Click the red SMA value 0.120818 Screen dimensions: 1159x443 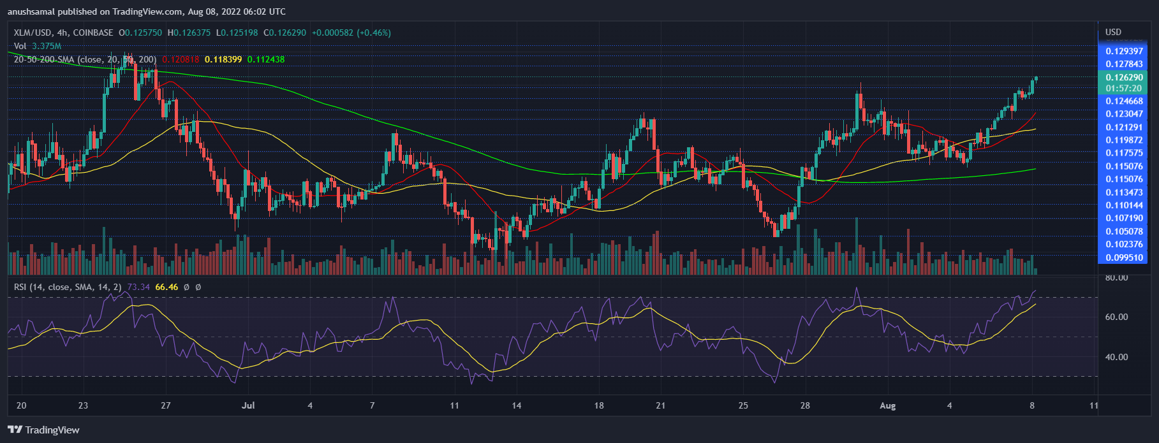point(181,59)
